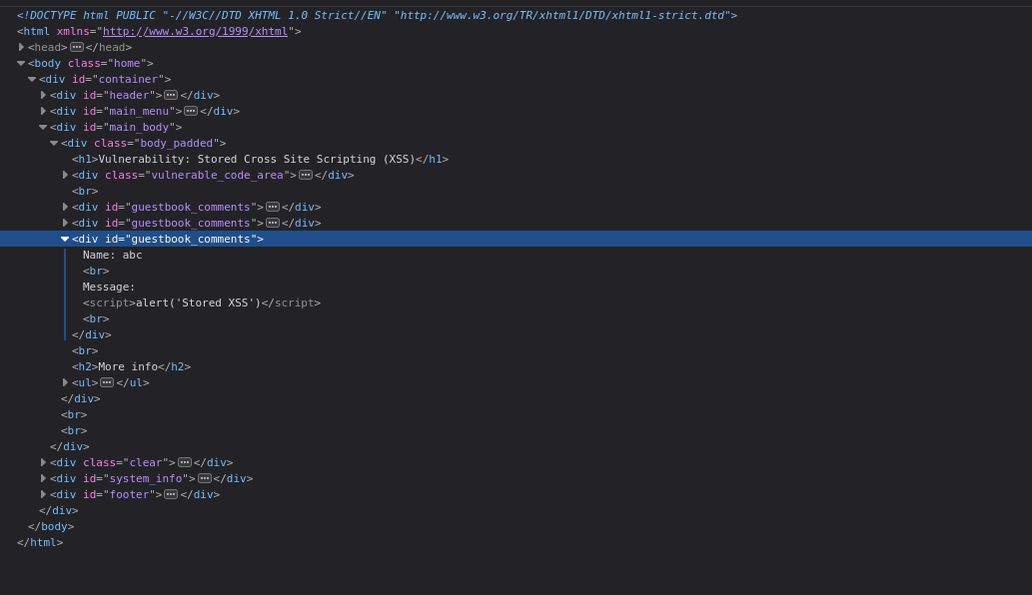This screenshot has height=595, width=1032.
Task: Expand the div id="main_menu" triangle
Action: pos(43,111)
